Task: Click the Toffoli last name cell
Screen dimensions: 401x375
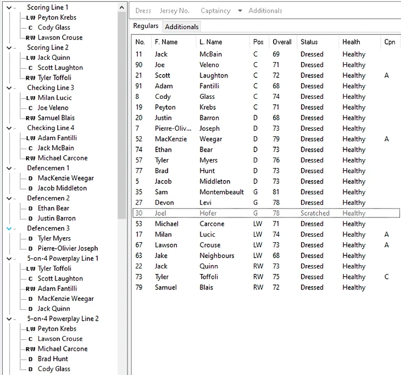Action: tap(209, 277)
